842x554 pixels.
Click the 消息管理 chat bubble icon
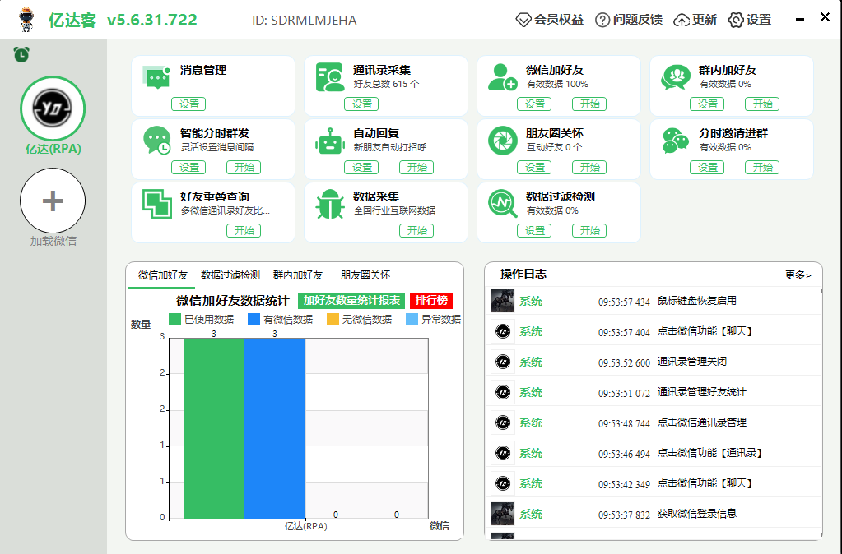click(x=156, y=78)
